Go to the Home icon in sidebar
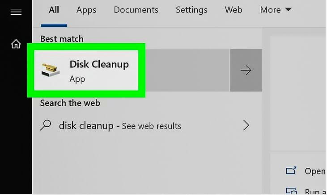 [x=16, y=44]
